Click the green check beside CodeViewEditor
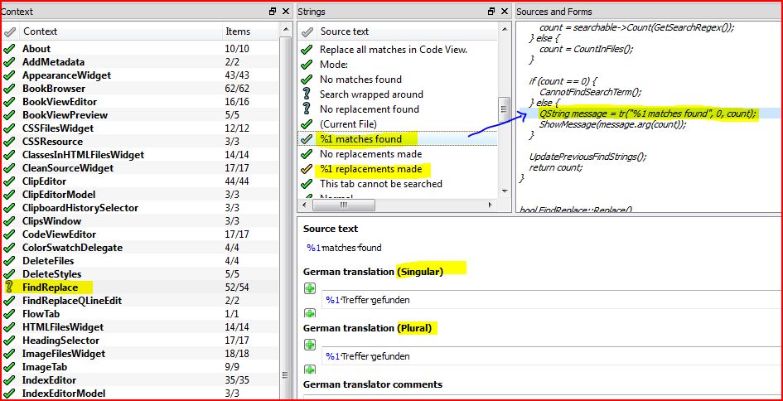 coord(9,234)
